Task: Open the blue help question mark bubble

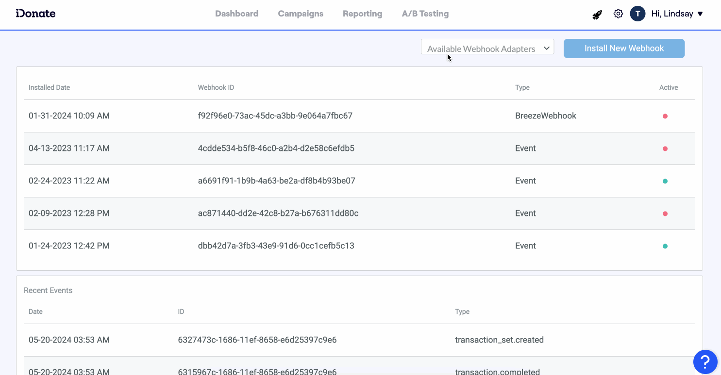Action: pyautogui.click(x=705, y=362)
